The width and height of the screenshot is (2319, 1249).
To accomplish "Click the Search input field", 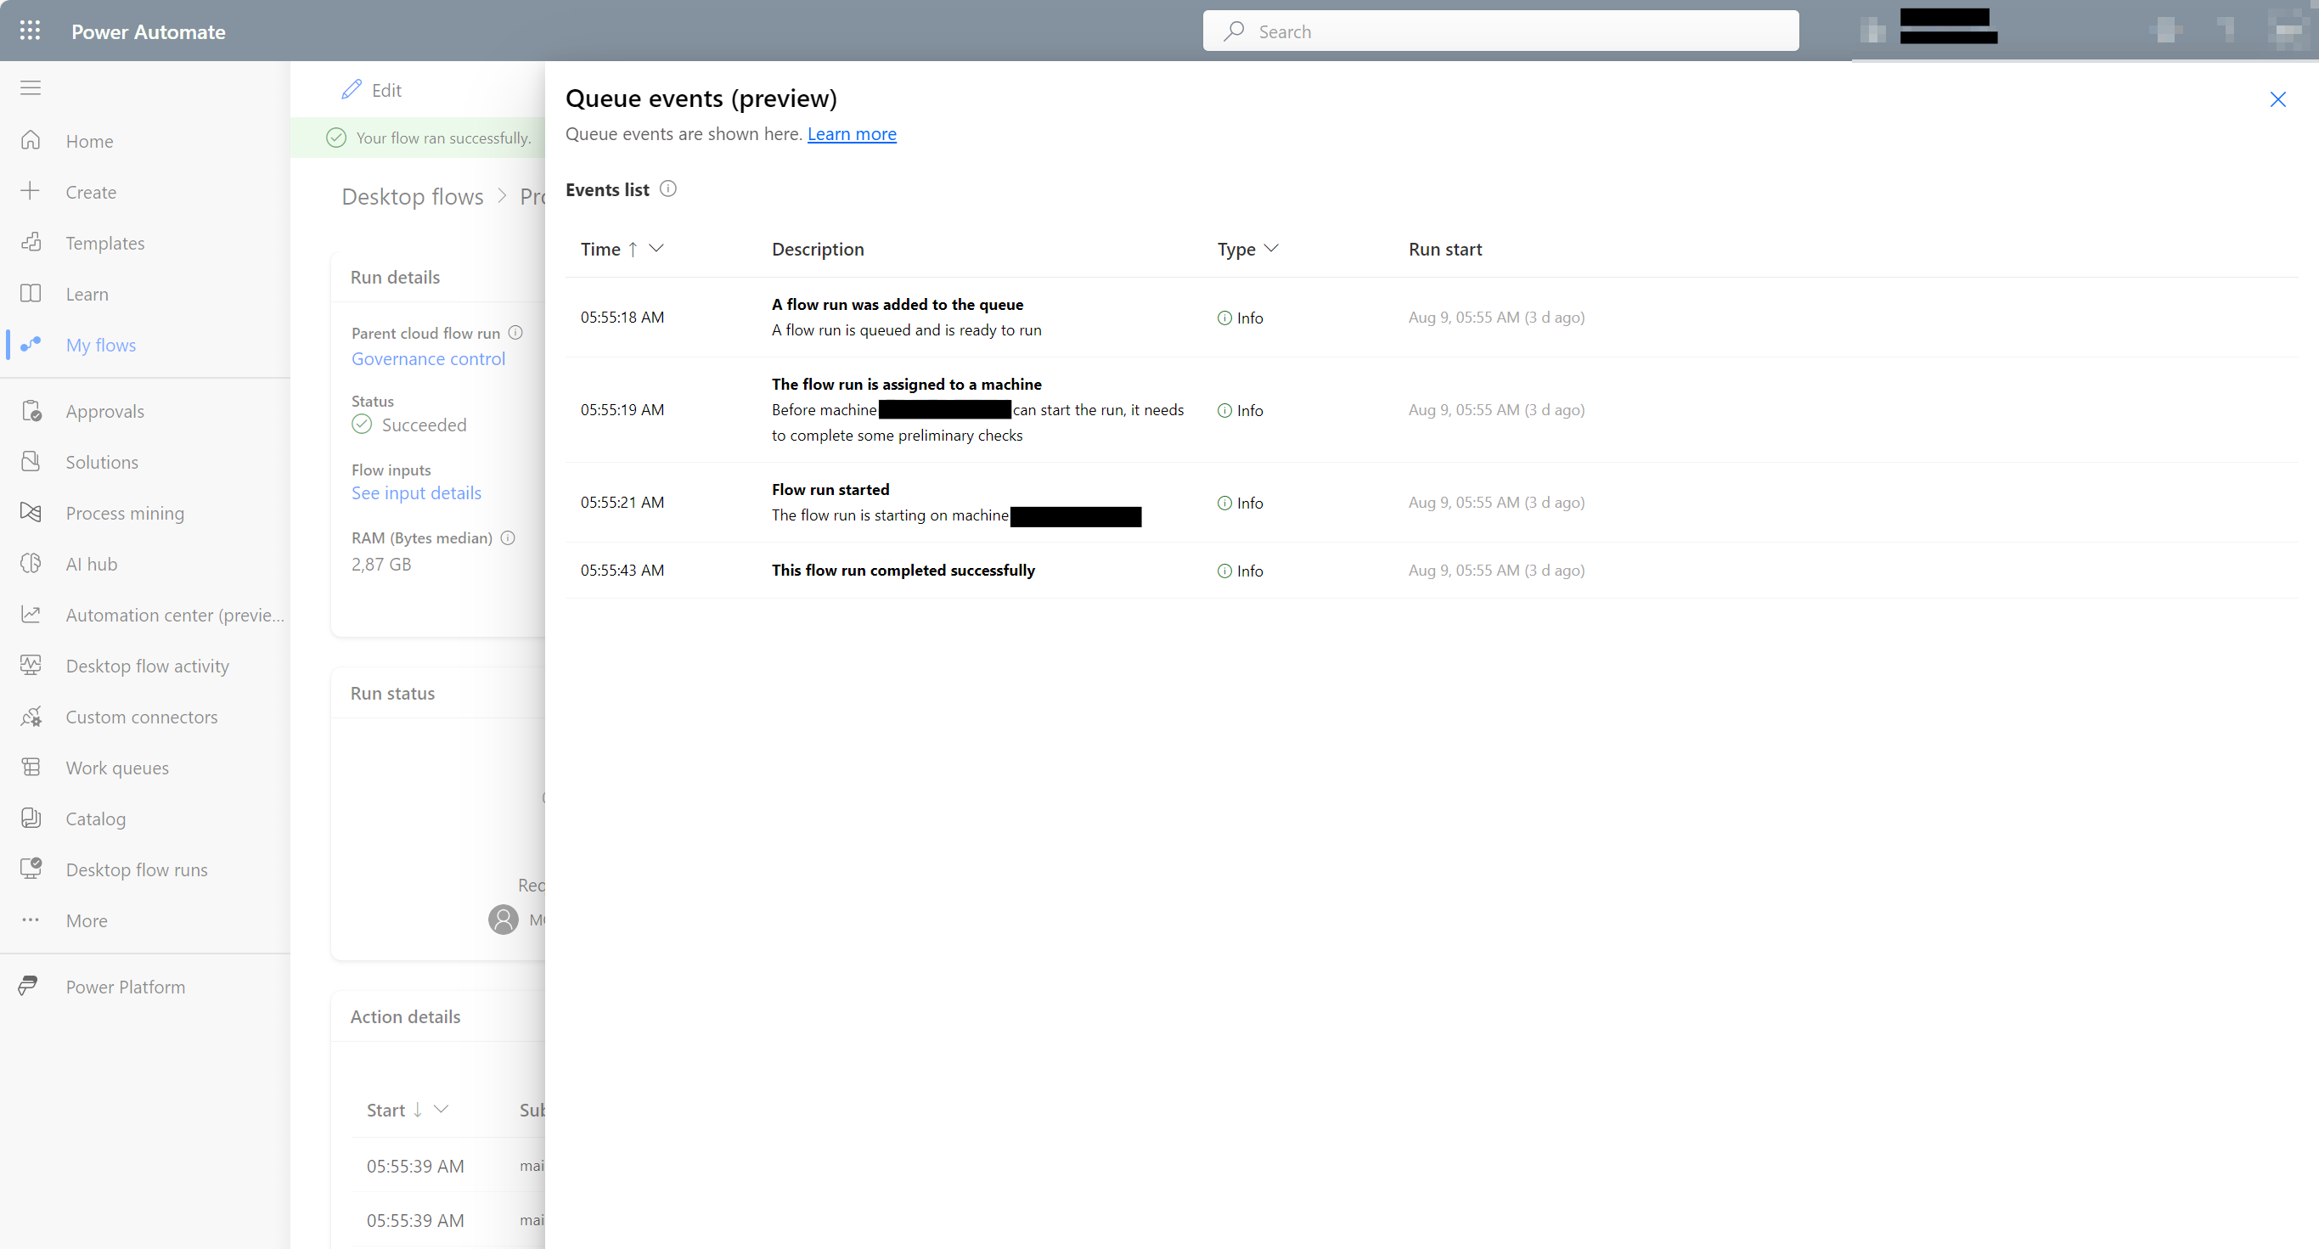I will 1501,31.
